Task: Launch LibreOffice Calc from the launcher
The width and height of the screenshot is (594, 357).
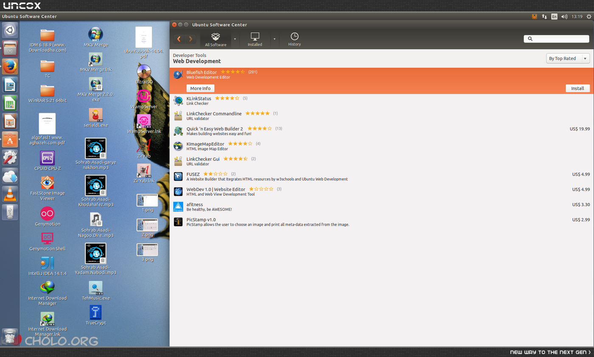Action: click(x=10, y=103)
